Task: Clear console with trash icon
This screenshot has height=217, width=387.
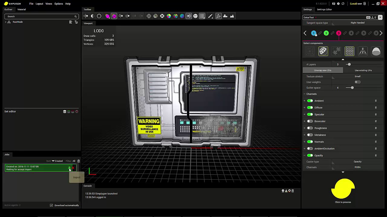Action: coord(293,191)
